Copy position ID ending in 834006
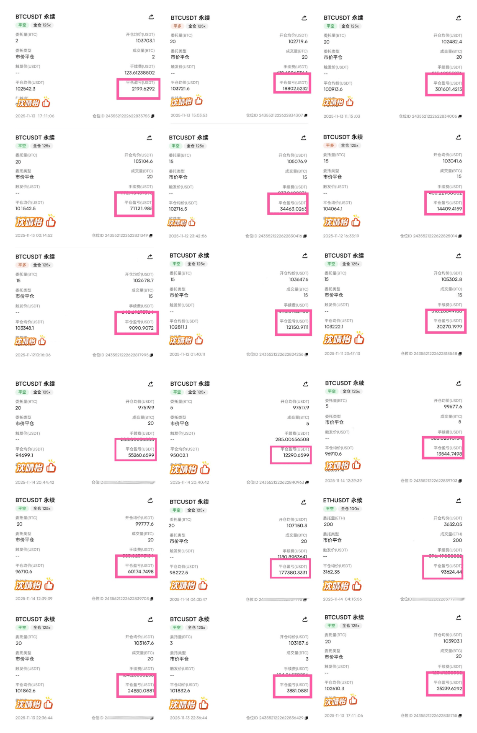This screenshot has width=477, height=733. (460, 116)
